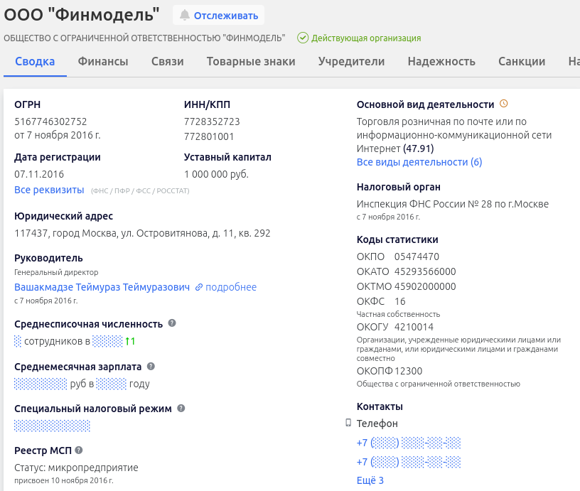Expand Все виды деятельности (6)
This screenshot has height=491, width=580.
point(419,162)
